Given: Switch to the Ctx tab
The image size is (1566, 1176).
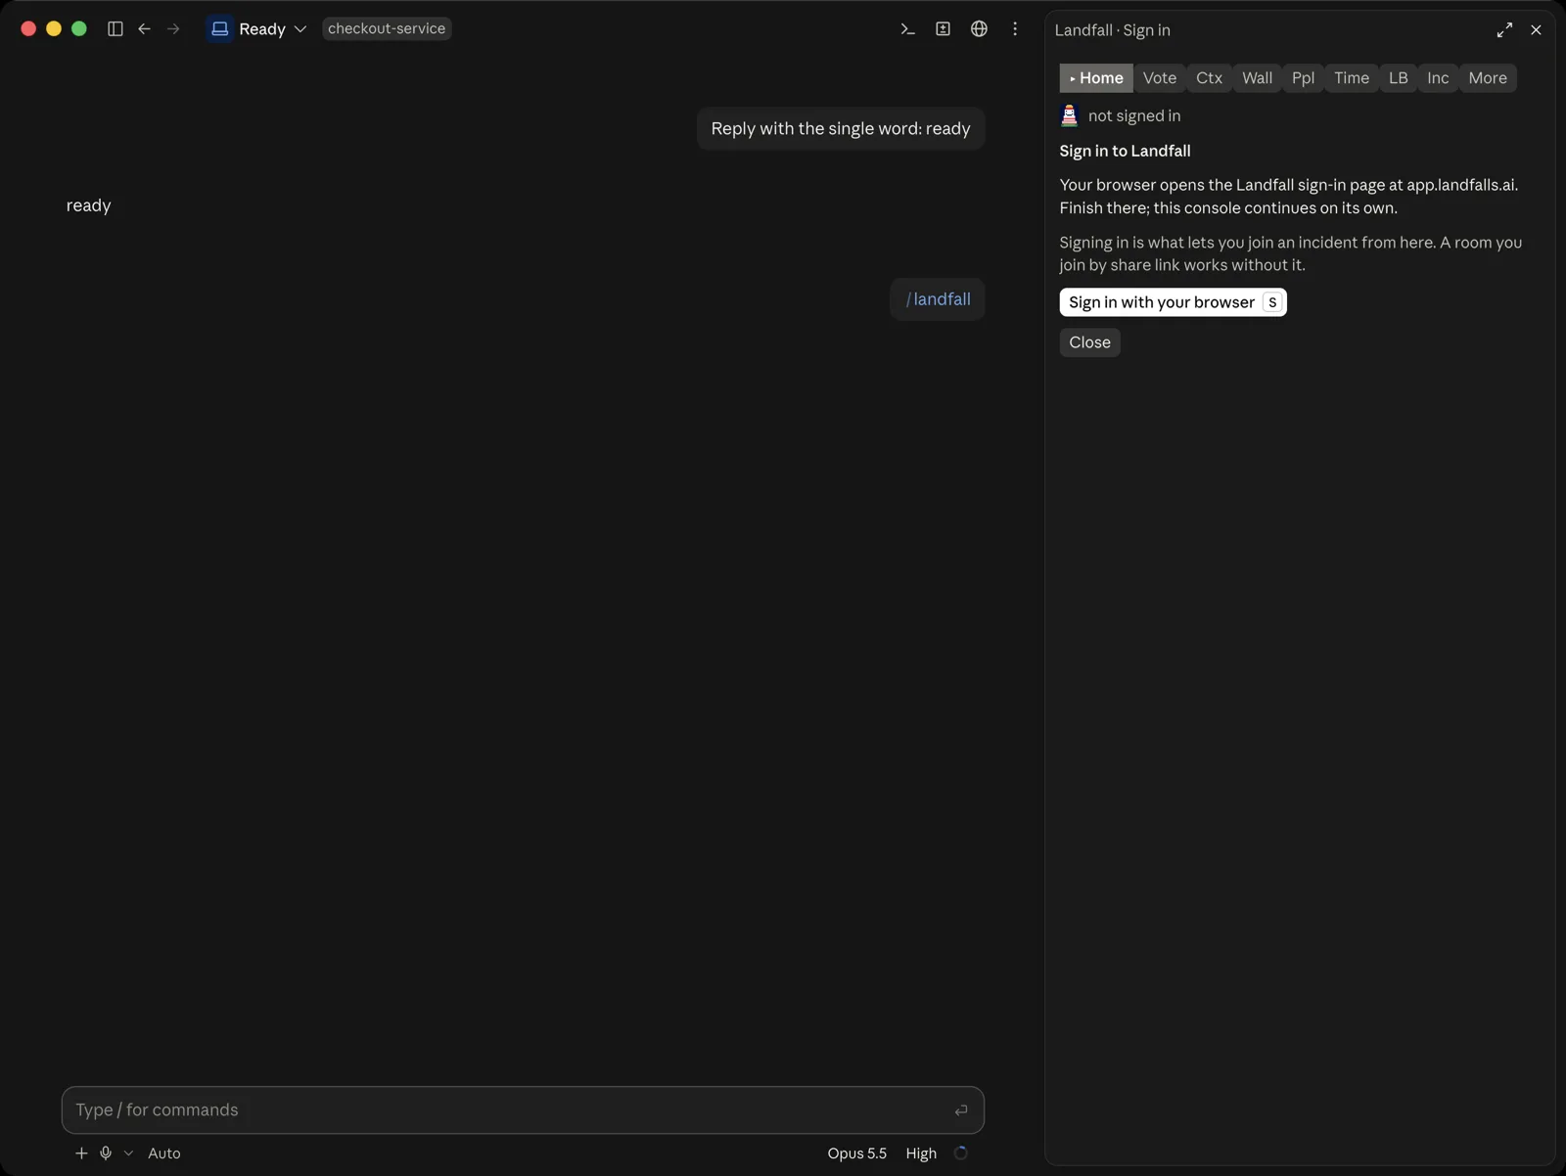Looking at the screenshot, I should pos(1210,78).
